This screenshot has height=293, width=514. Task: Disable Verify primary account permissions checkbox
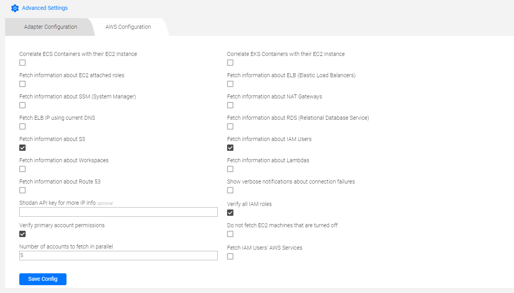[22, 234]
